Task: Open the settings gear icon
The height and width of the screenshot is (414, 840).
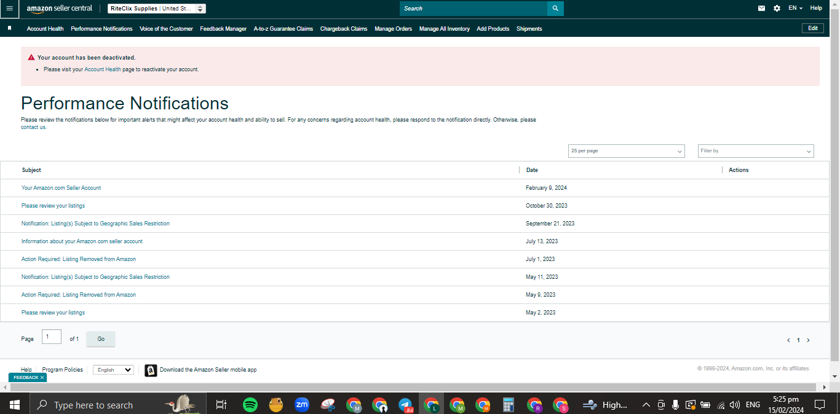Action: [777, 8]
